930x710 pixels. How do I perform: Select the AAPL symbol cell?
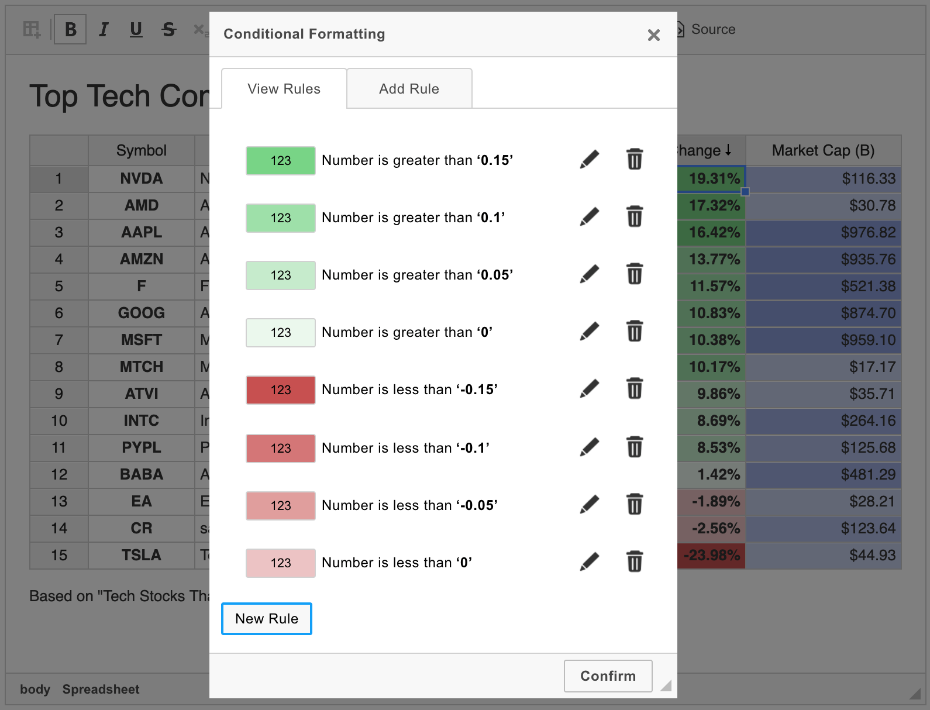click(142, 232)
